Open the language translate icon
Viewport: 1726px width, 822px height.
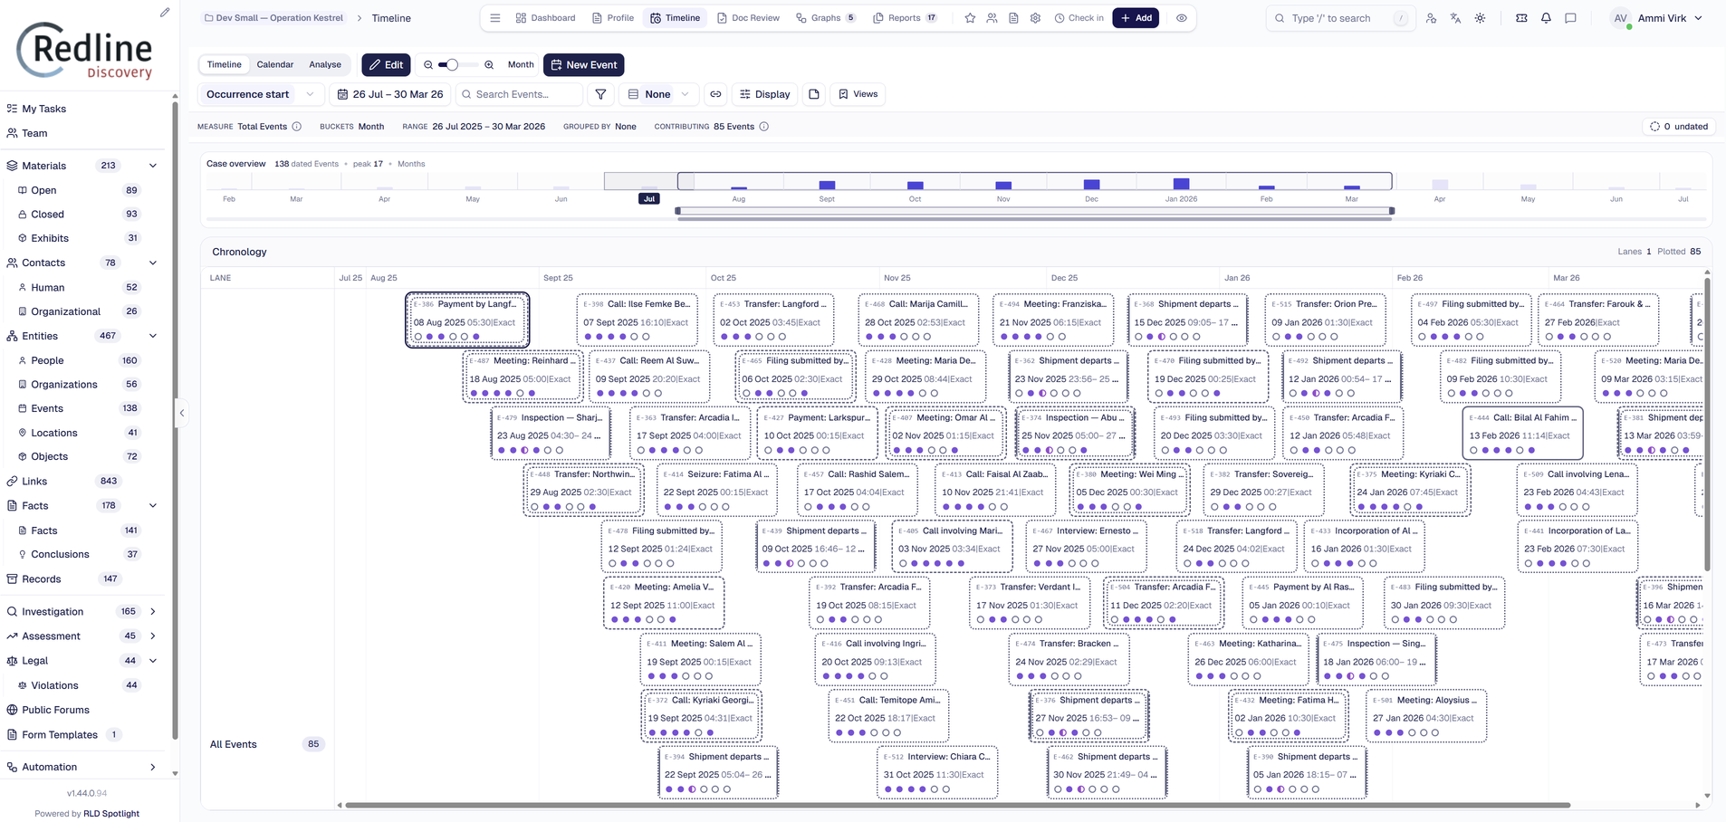point(1455,18)
